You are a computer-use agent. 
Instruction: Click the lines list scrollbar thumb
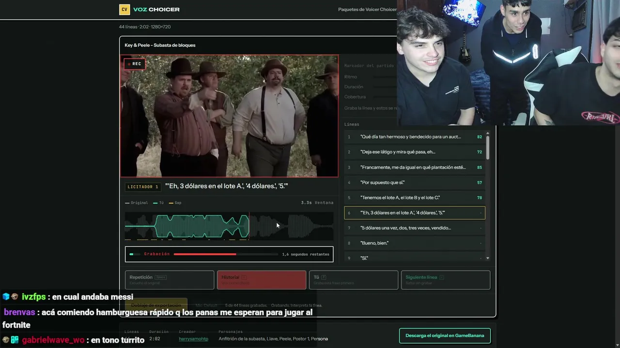coord(488,147)
